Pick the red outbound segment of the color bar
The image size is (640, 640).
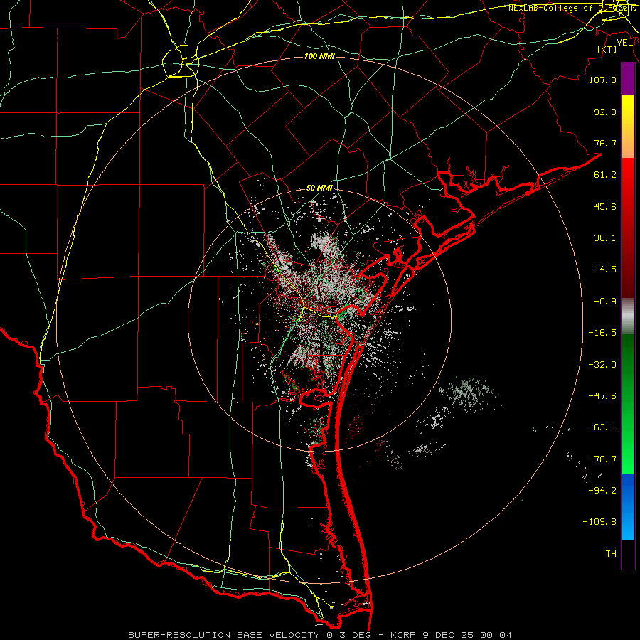click(628, 228)
